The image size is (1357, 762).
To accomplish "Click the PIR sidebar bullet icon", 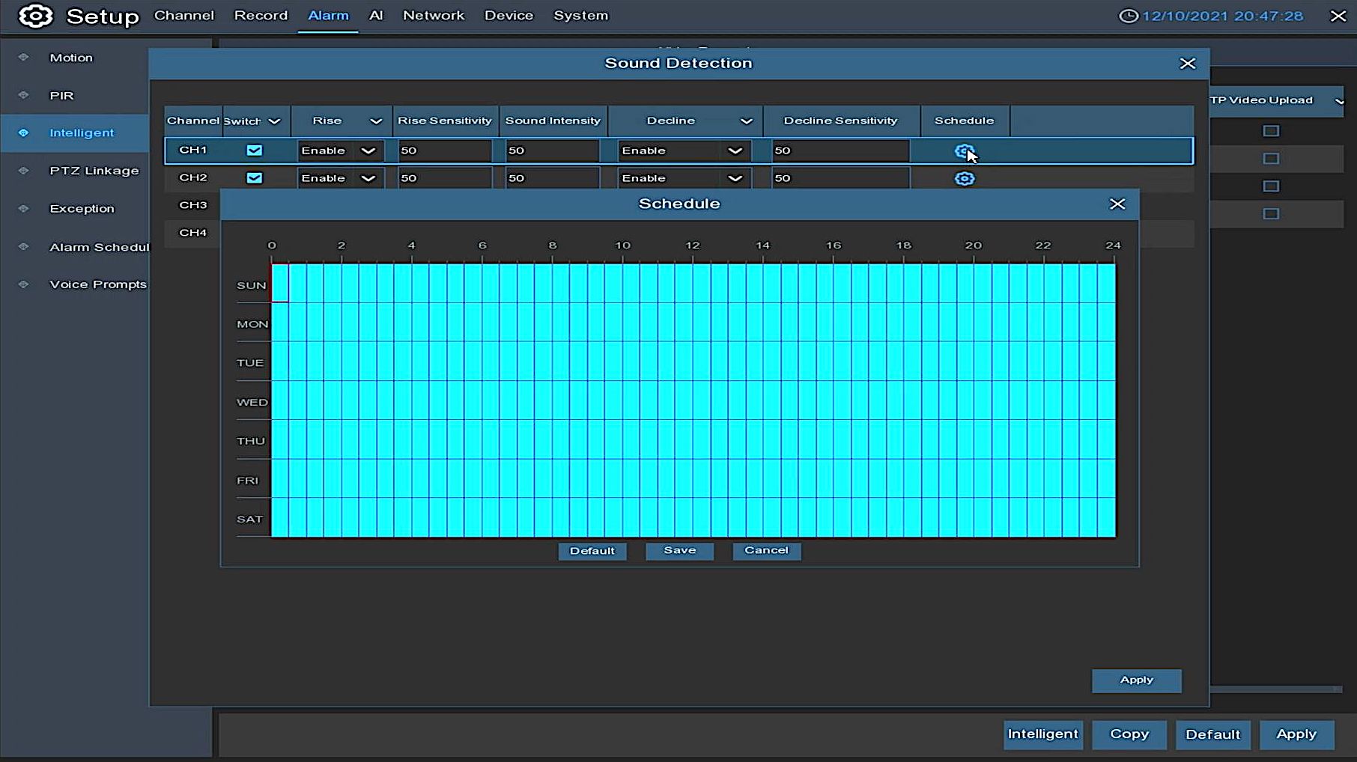I will click(x=23, y=95).
